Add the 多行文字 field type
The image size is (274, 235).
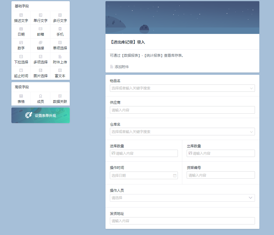pyautogui.click(x=60, y=18)
